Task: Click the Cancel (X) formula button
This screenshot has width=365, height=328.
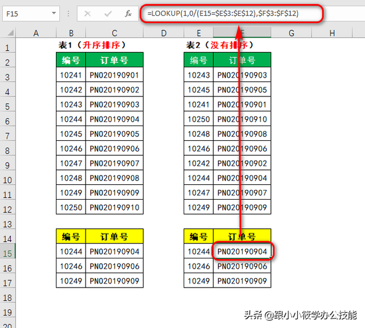Action: point(87,14)
